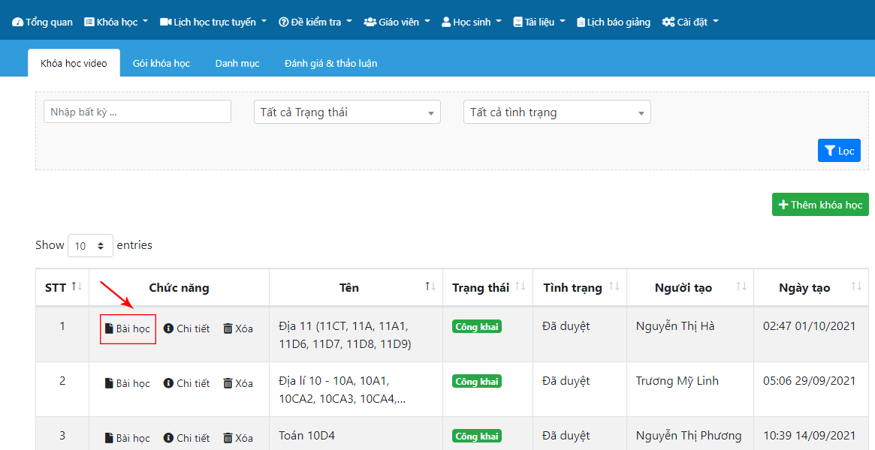Sort by Trạng thái column arrows
875x450 pixels.
coord(520,286)
